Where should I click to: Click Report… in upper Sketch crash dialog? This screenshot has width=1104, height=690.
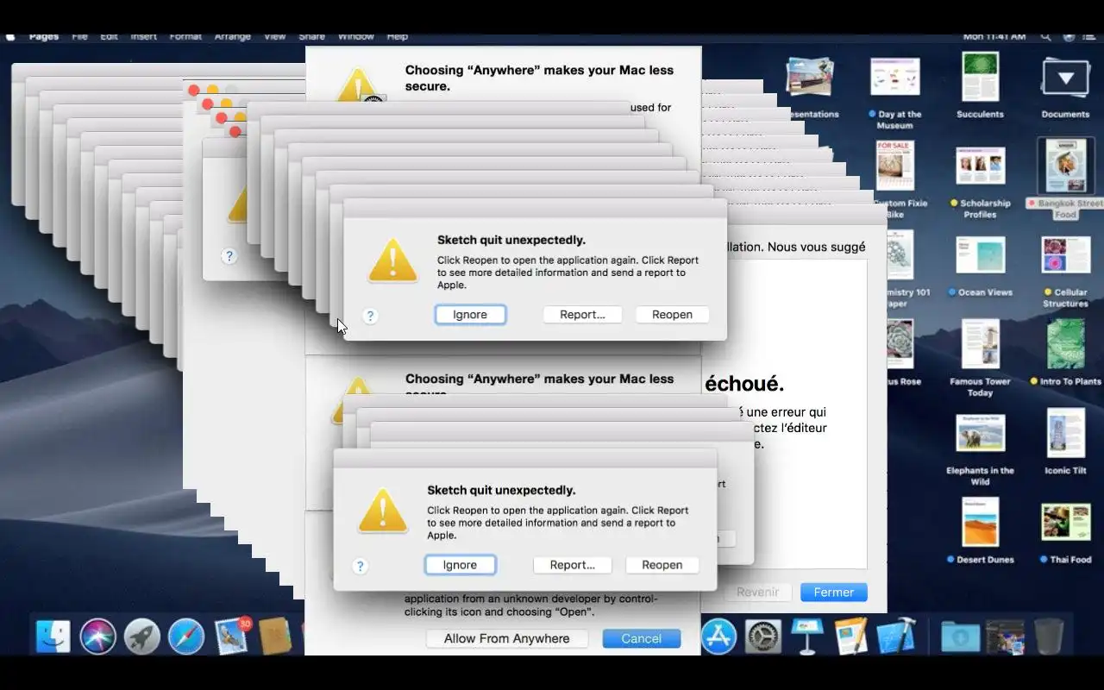click(x=582, y=315)
